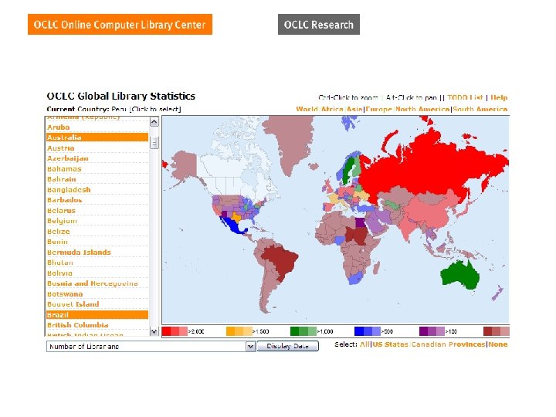
Task: Select Bangladesh in the country list
Action: click(97, 190)
